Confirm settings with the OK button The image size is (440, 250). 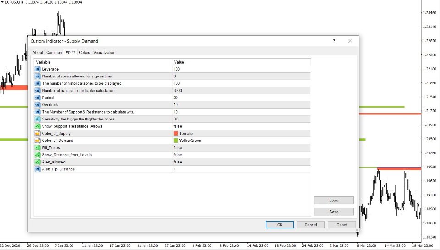[280, 225]
